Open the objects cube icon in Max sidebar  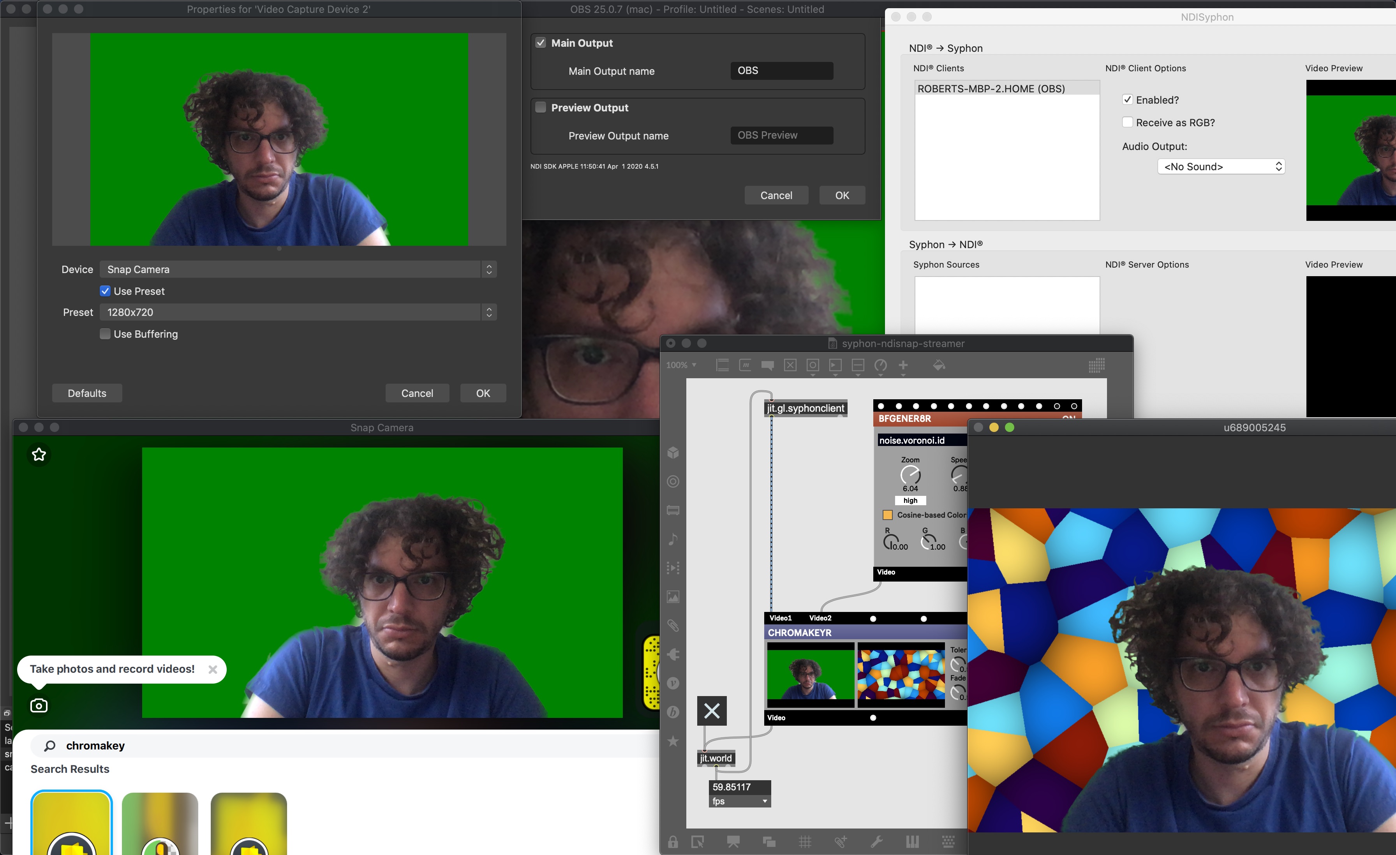(x=673, y=452)
